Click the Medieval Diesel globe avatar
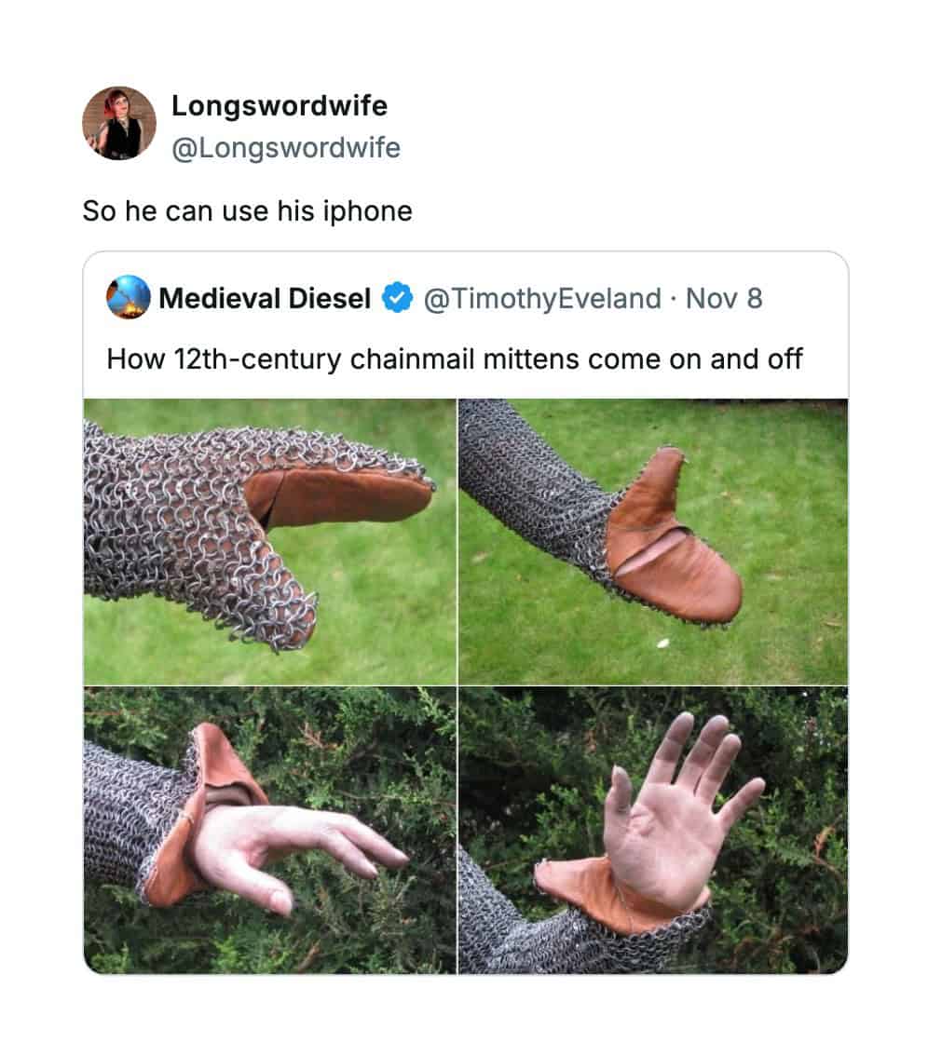This screenshot has height=1056, width=928. (129, 299)
